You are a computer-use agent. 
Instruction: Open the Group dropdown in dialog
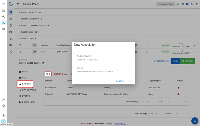click(103, 68)
